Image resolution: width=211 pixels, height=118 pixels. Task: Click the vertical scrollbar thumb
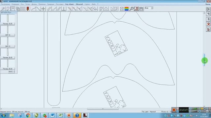[204, 60]
